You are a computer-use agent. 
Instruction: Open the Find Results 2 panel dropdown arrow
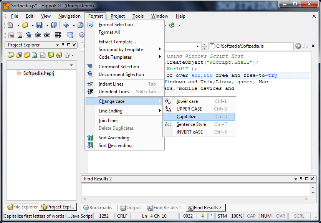tap(296, 179)
